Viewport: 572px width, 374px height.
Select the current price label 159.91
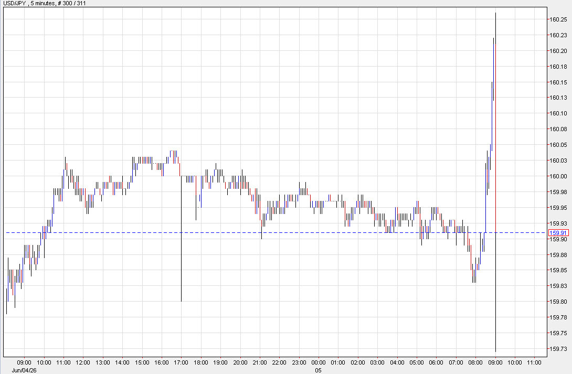click(x=558, y=233)
